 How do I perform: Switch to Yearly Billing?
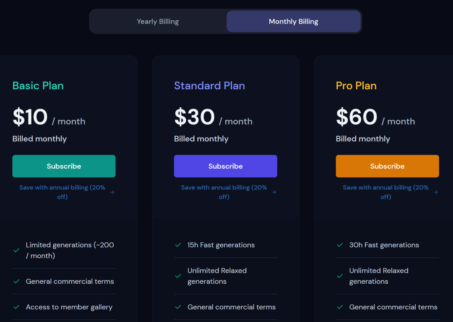tap(158, 21)
